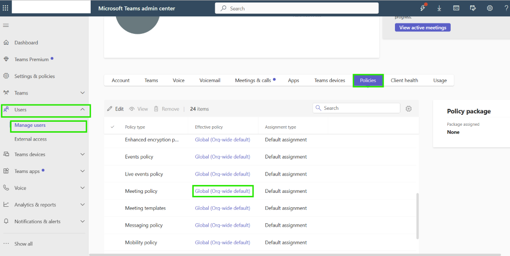The height and width of the screenshot is (256, 510).
Task: Click the Settings & policies gear icon
Action: (x=6, y=76)
